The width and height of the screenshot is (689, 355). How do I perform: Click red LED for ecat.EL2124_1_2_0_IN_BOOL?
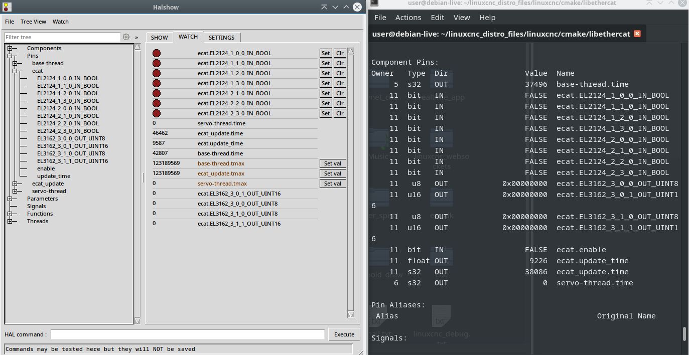pyautogui.click(x=157, y=73)
